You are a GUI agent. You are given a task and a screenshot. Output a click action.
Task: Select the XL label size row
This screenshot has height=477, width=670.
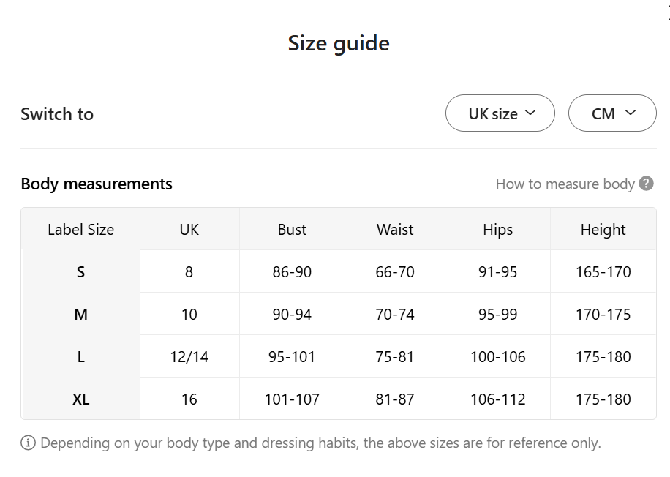pyautogui.click(x=80, y=399)
